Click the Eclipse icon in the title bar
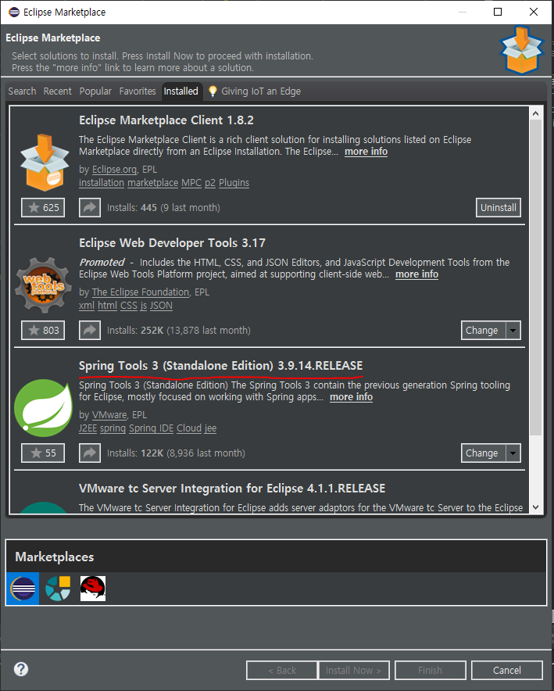 pos(13,12)
